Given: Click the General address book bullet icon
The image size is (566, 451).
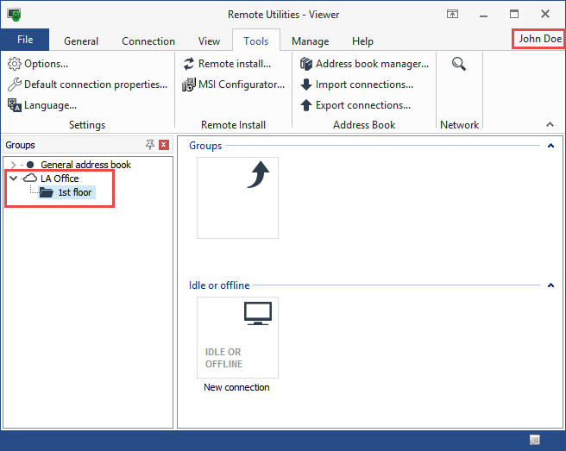Looking at the screenshot, I should [x=30, y=165].
